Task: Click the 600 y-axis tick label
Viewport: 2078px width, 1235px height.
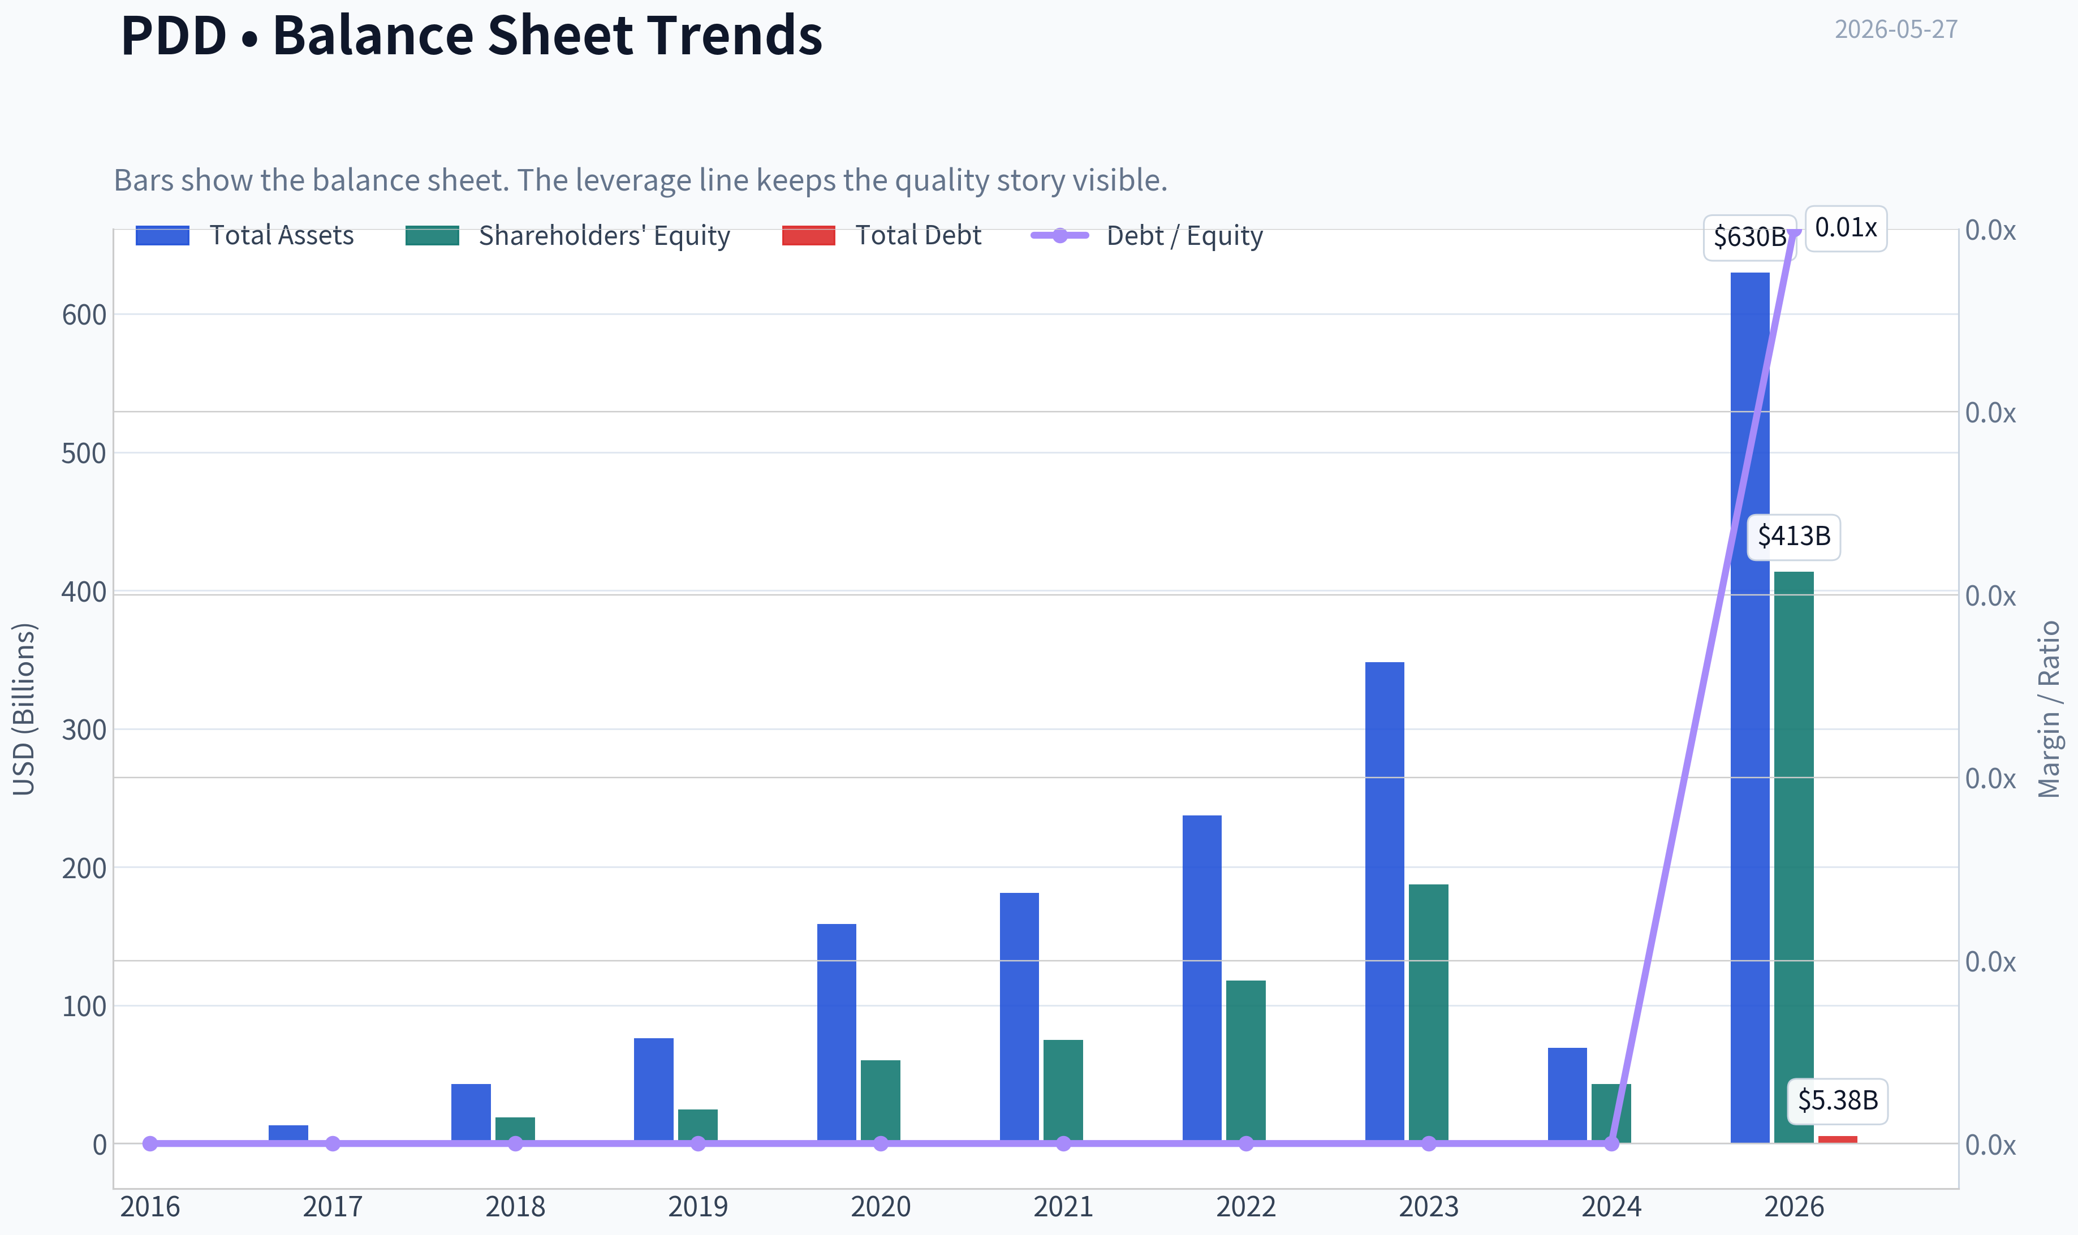Action: pyautogui.click(x=84, y=314)
